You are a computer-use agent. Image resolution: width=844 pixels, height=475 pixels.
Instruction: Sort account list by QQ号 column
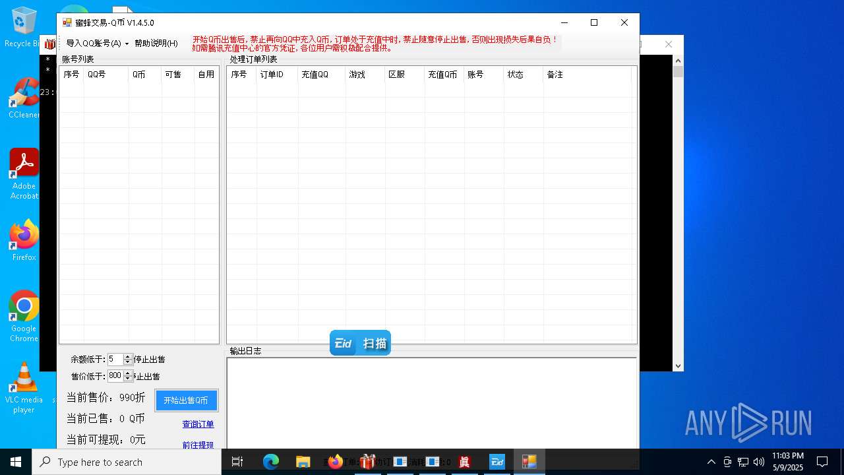click(106, 75)
